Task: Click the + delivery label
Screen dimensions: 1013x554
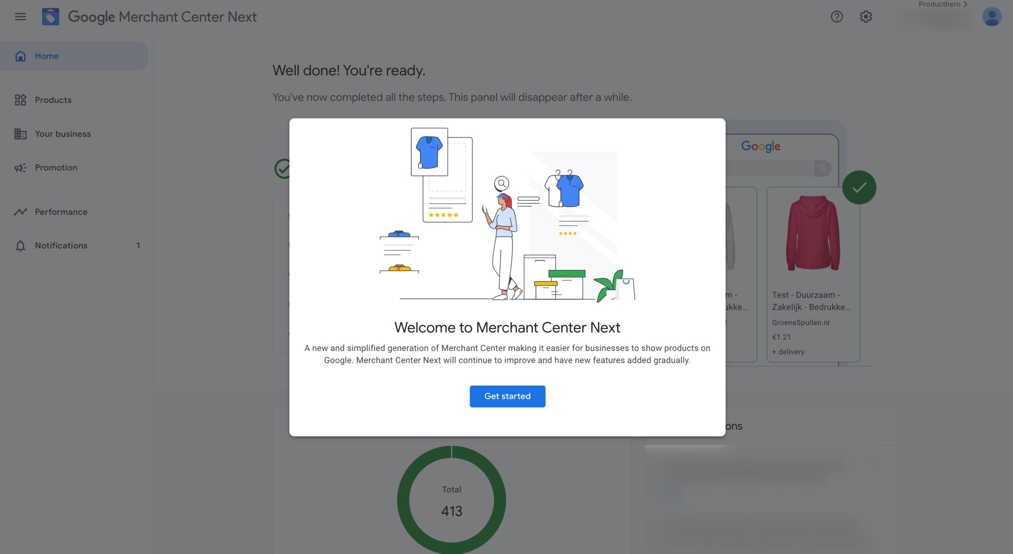Action: (788, 352)
